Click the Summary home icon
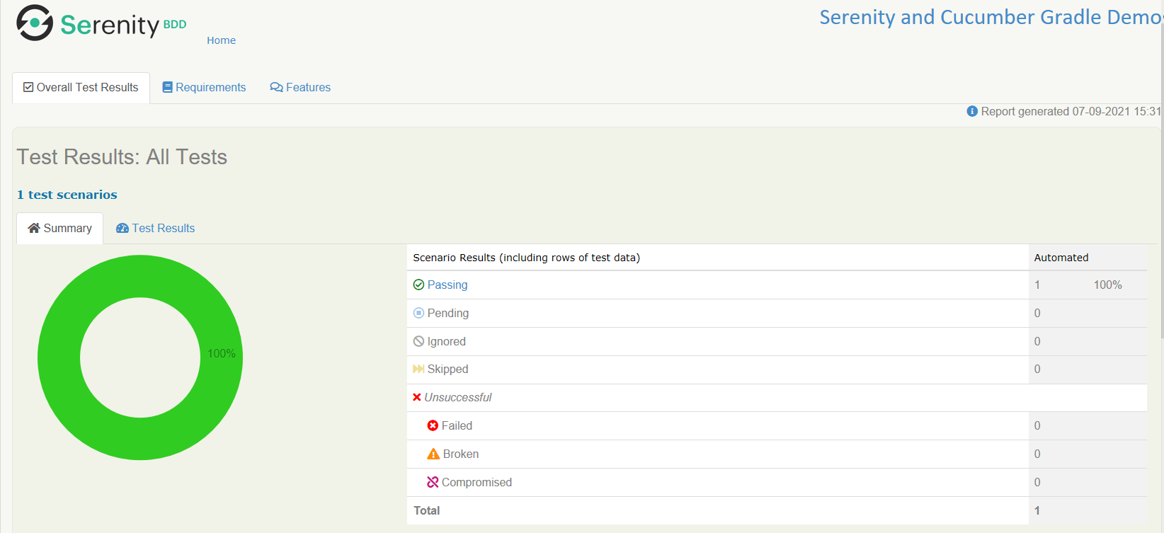This screenshot has width=1164, height=533. click(x=34, y=228)
